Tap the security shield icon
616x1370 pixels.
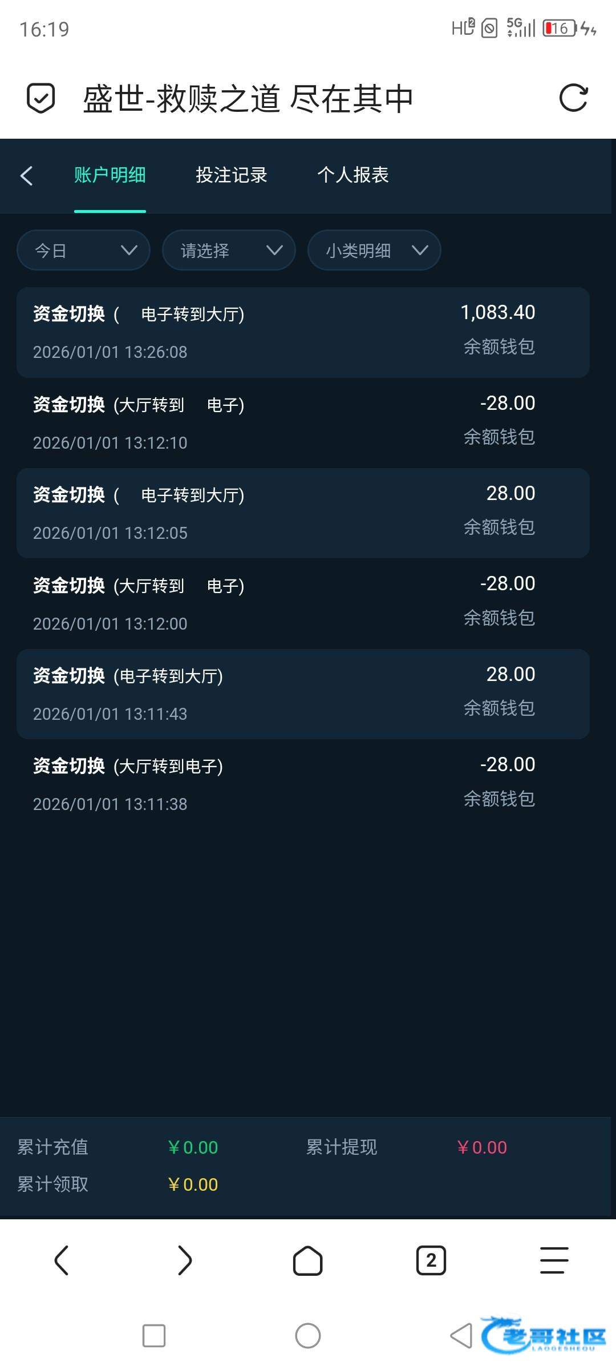coord(41,98)
